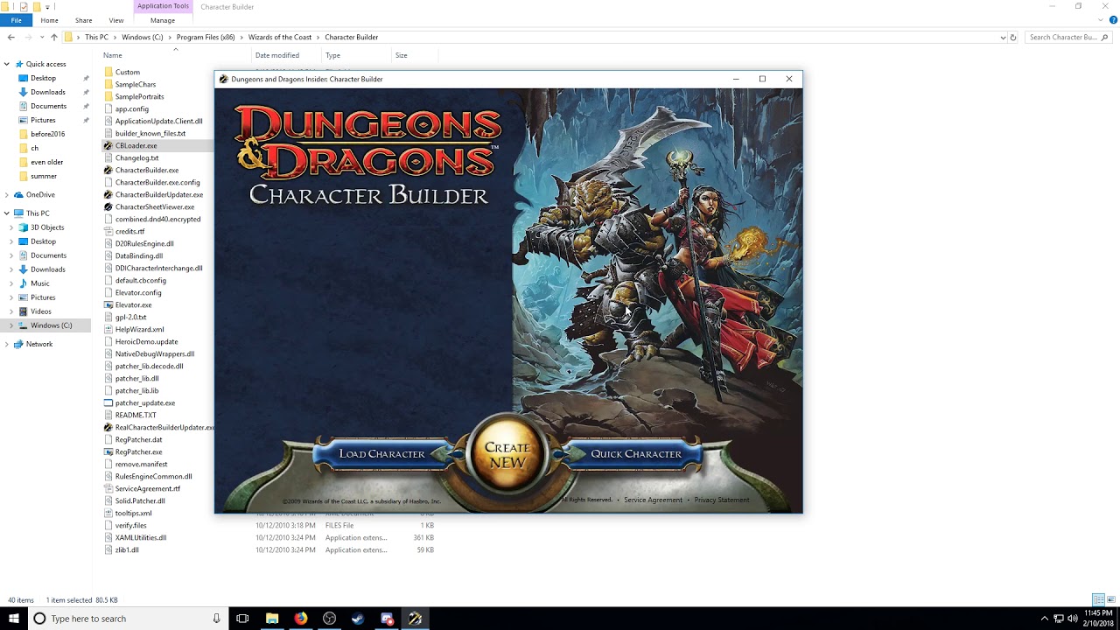
Task: Open the before2016 folder
Action: tap(47, 134)
